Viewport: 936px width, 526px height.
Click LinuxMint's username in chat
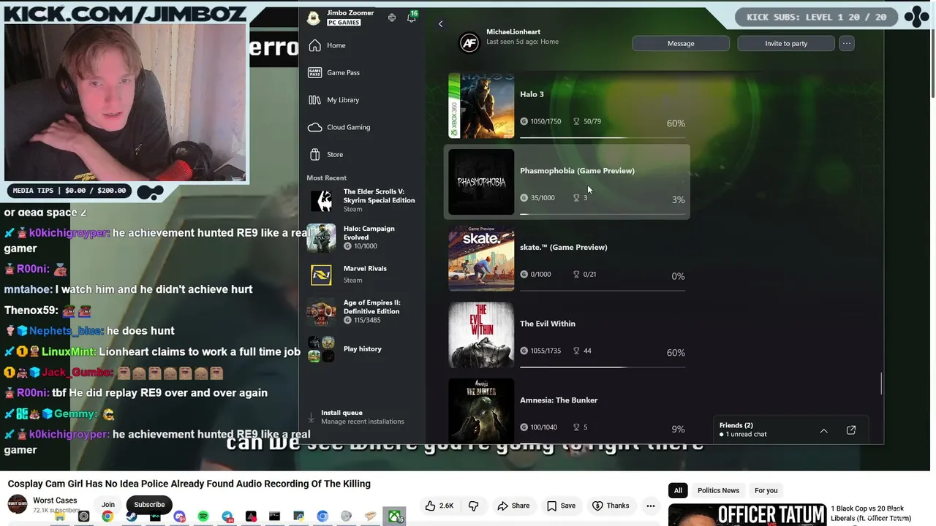(68, 351)
